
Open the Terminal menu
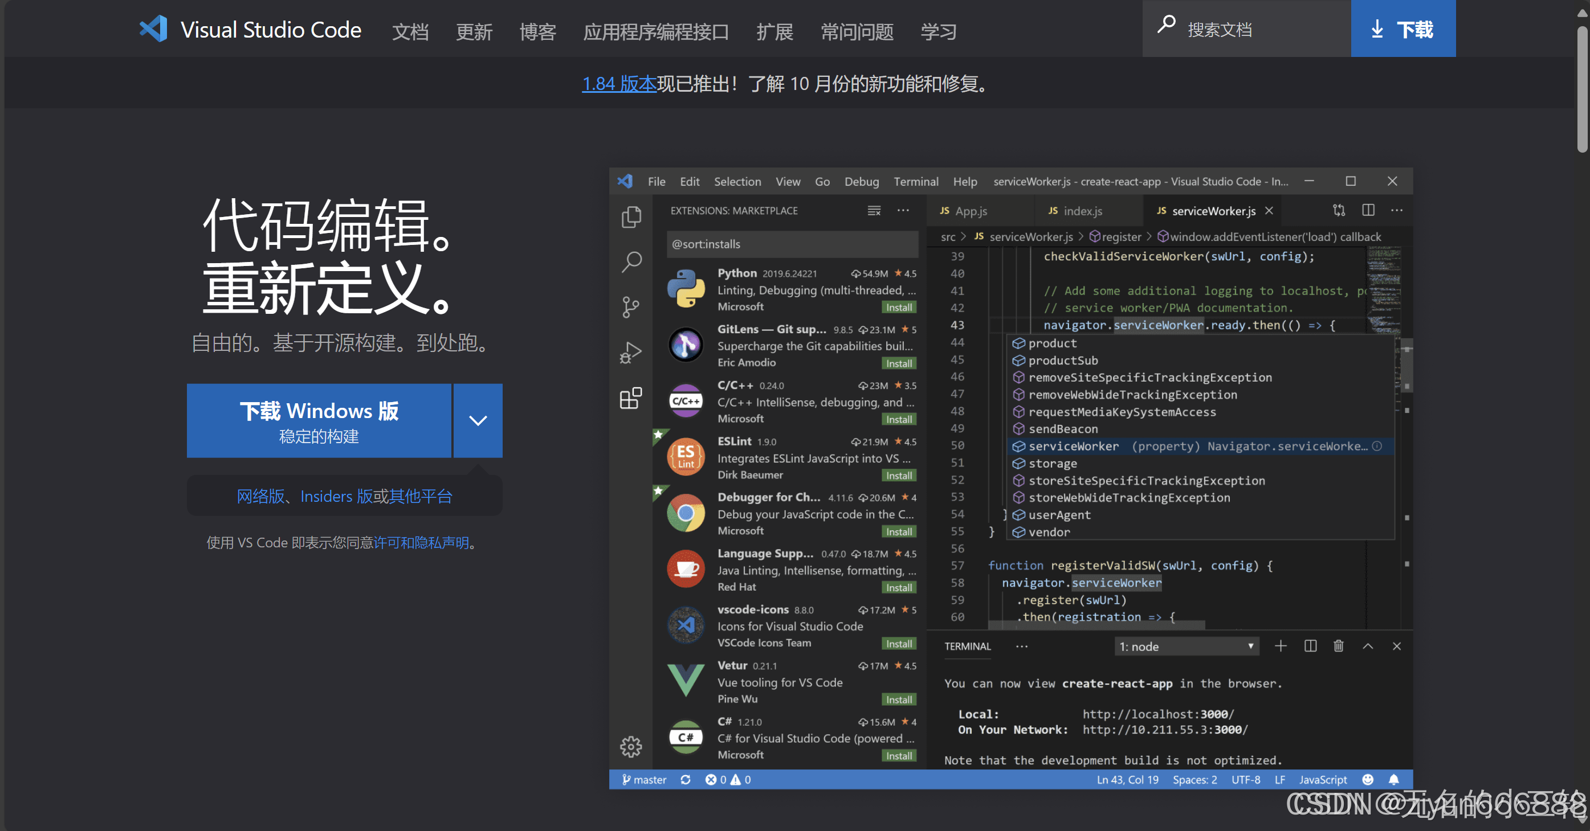tap(915, 181)
